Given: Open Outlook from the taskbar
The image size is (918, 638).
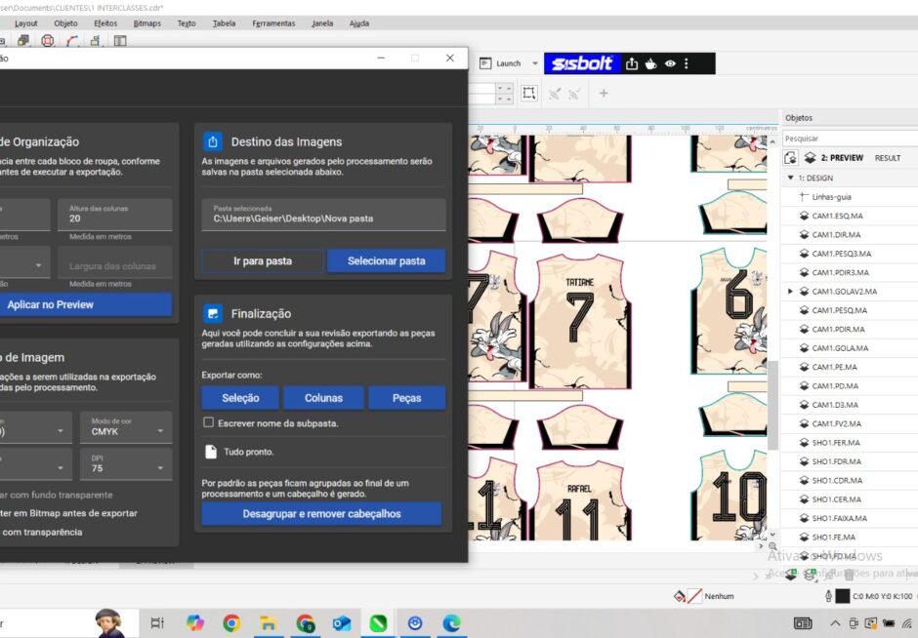Looking at the screenshot, I should 342,623.
